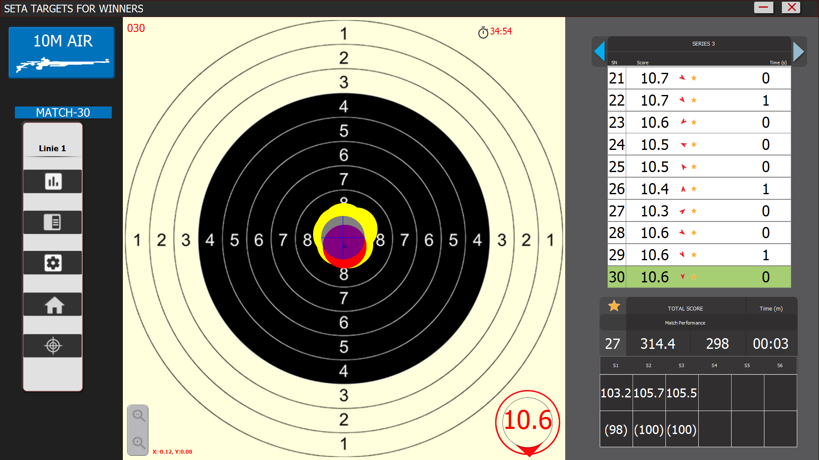Click the MATCH-30 label
Viewport: 819px width, 460px height.
point(63,112)
